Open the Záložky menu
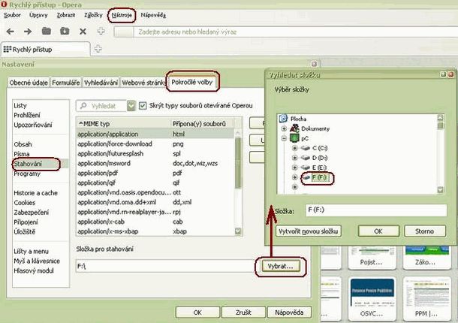458x323 pixels. coord(93,15)
